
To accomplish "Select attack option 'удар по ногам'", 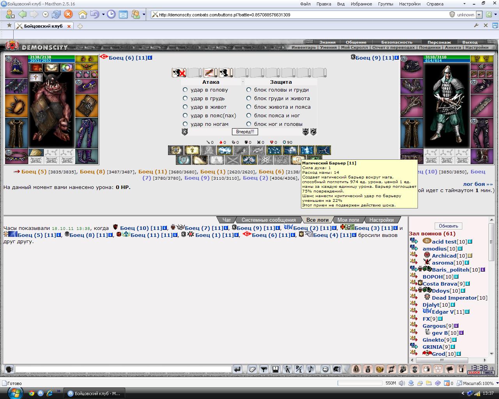I will (x=185, y=124).
